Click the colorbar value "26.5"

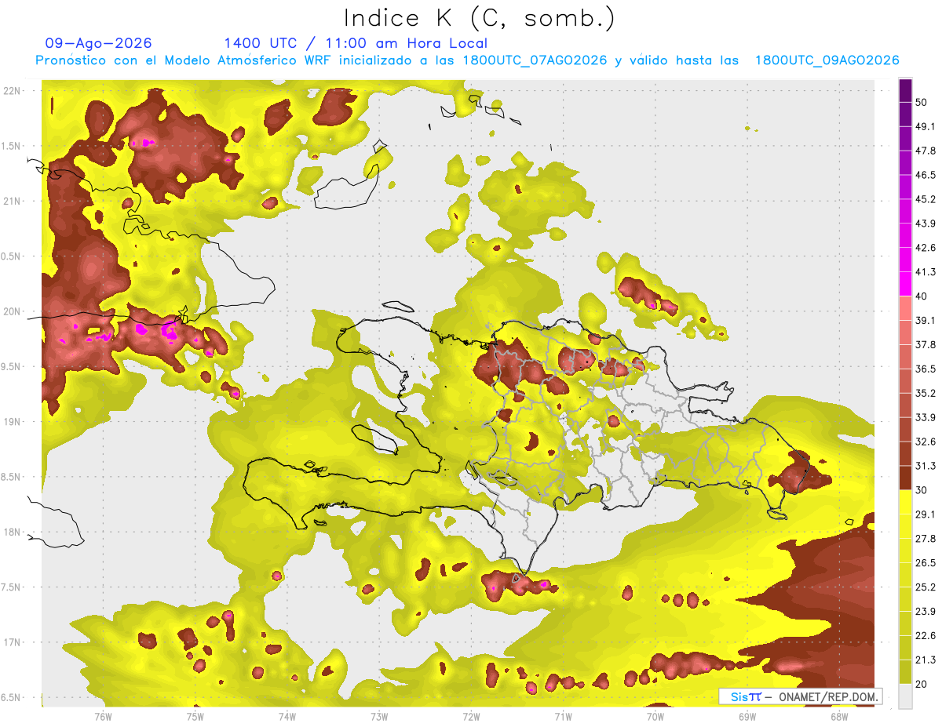(x=925, y=562)
